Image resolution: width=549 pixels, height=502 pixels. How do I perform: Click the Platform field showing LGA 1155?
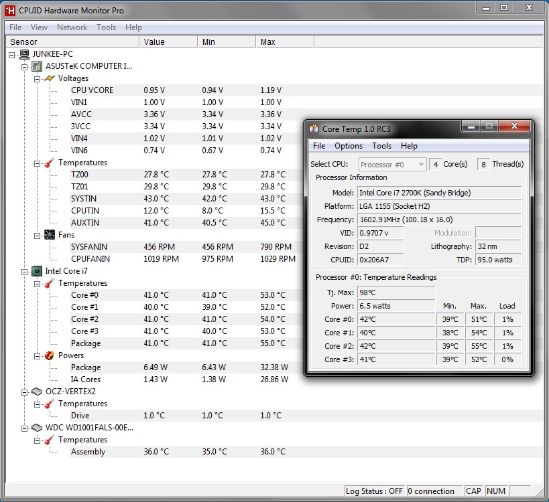[440, 206]
